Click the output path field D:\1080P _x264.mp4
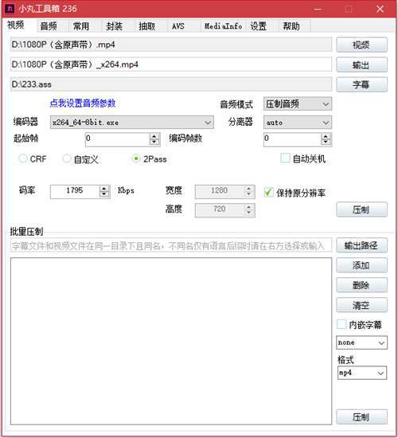The height and width of the screenshot is (438, 398). pyautogui.click(x=171, y=65)
